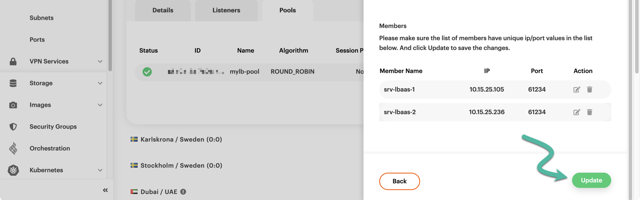
Task: Edit the srv-lbaas-2 member
Action: click(577, 112)
